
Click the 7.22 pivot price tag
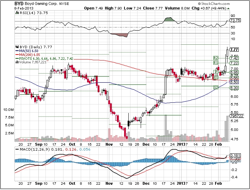pos(234,63)
